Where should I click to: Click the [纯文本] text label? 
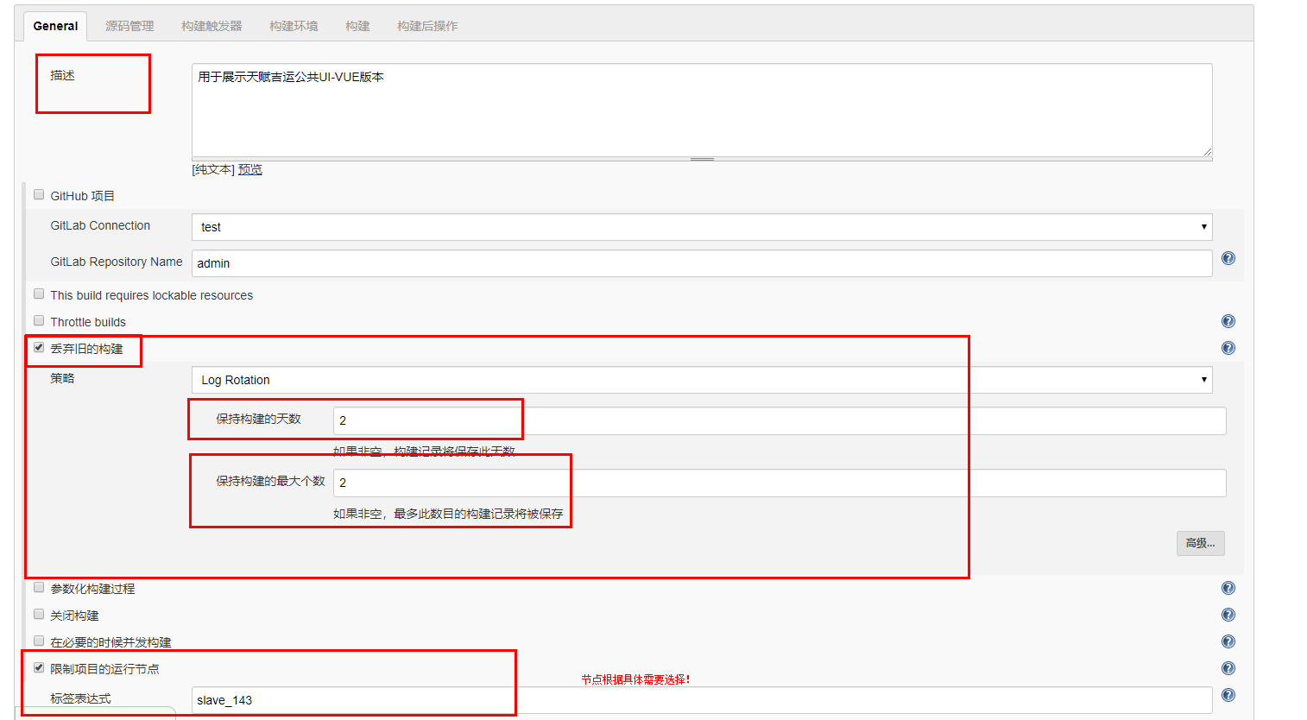coord(213,169)
